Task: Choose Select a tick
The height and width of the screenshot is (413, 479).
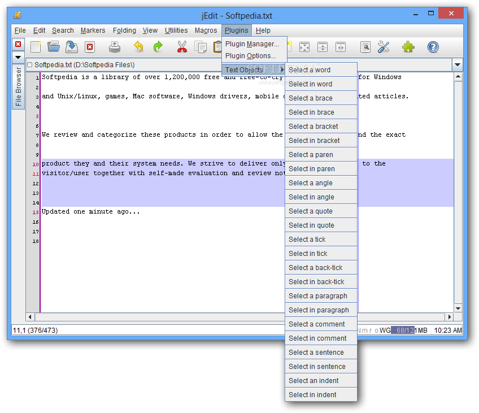Action: (321, 240)
